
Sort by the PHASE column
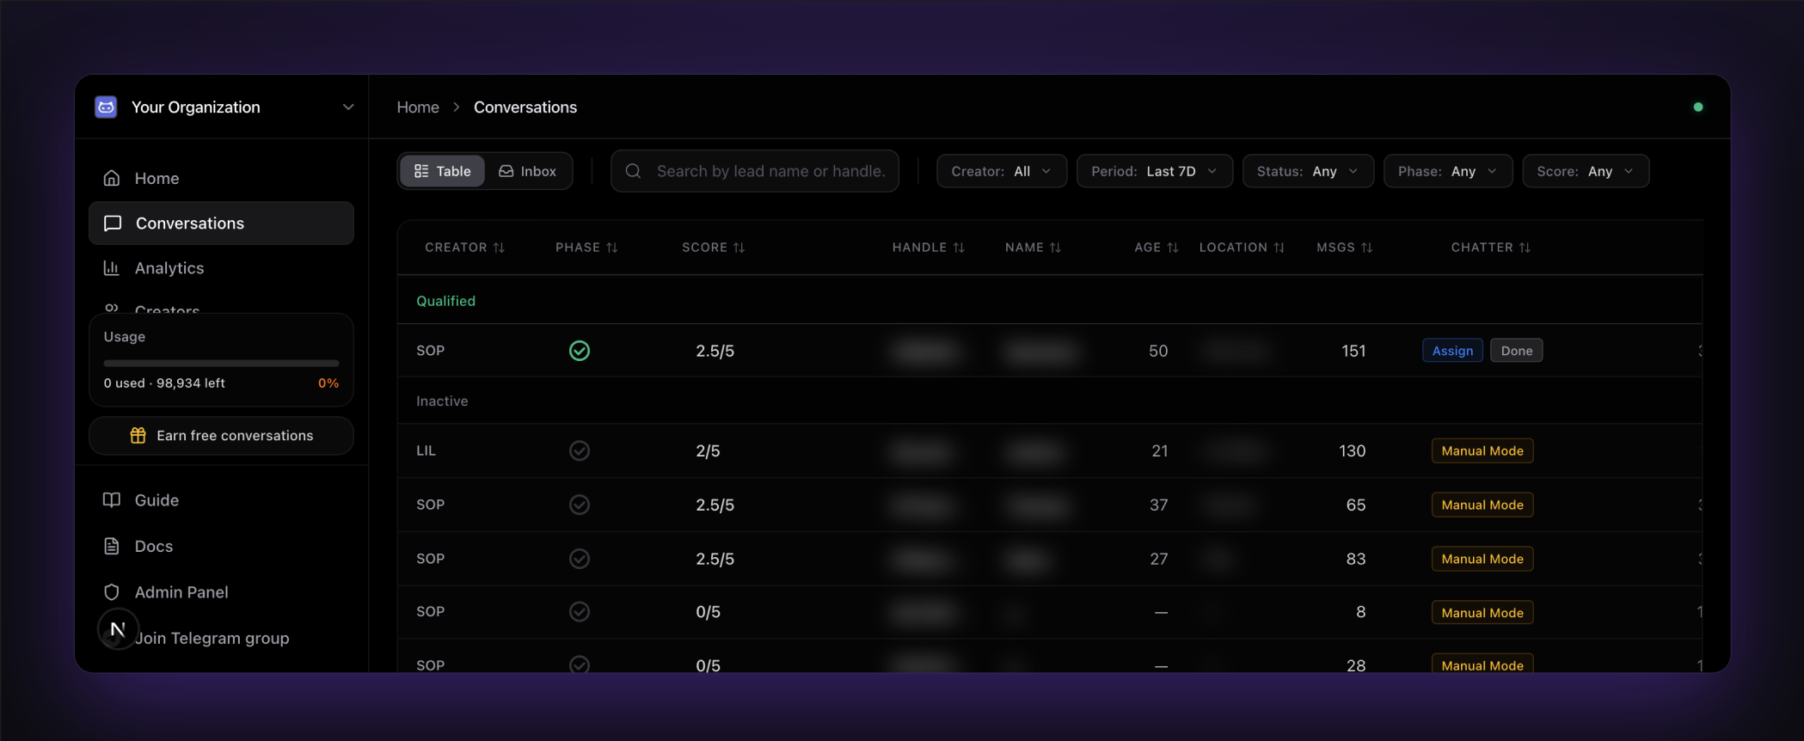(x=586, y=248)
